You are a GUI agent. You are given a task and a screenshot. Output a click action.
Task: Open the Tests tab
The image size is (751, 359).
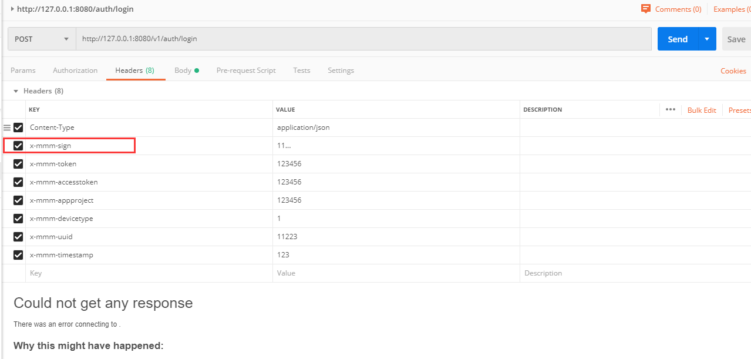302,71
